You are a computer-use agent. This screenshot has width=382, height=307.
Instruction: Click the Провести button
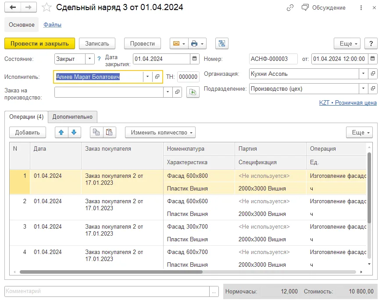coord(142,43)
